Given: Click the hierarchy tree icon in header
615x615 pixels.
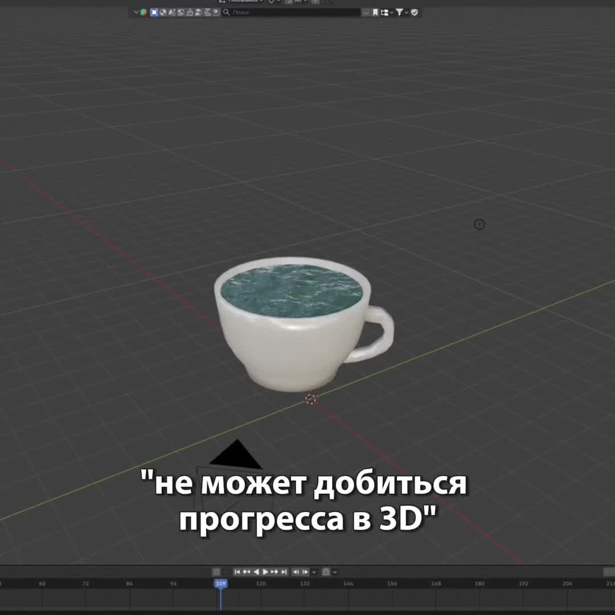Looking at the screenshot, I should point(385,12).
